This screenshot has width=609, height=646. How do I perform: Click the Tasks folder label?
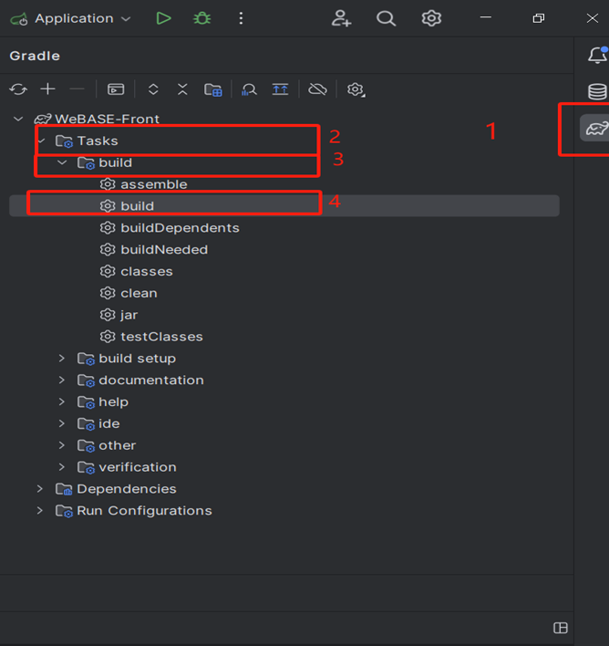pyautogui.click(x=98, y=141)
